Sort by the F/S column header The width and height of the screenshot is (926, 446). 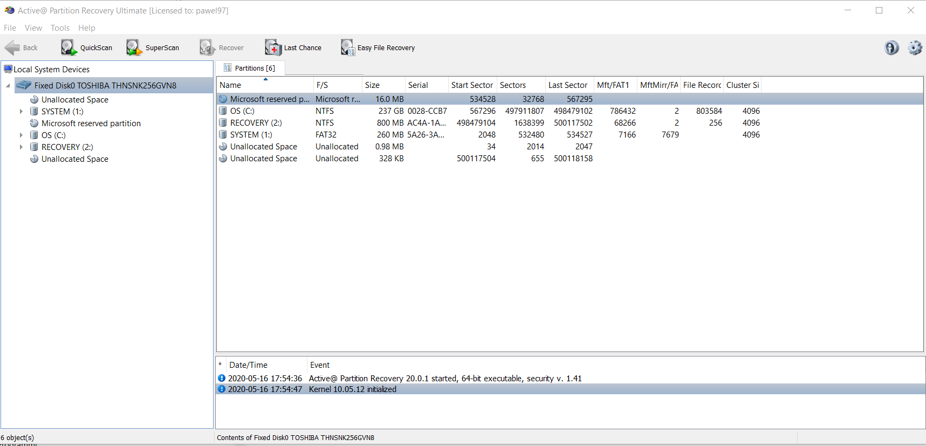pos(338,85)
